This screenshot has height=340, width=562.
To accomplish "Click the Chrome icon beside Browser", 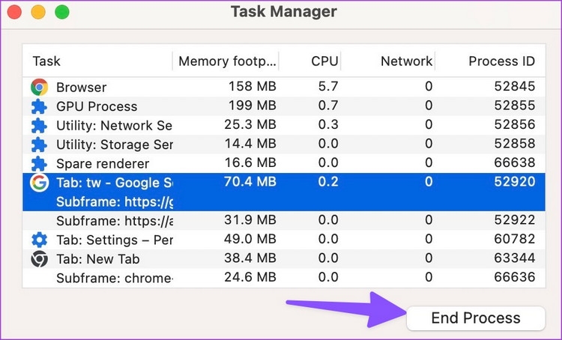I will click(x=39, y=88).
